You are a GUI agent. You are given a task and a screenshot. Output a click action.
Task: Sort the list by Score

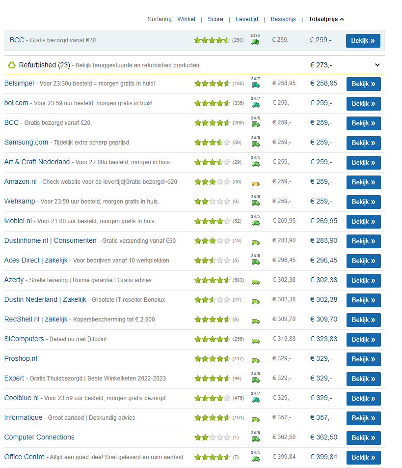pyautogui.click(x=215, y=19)
